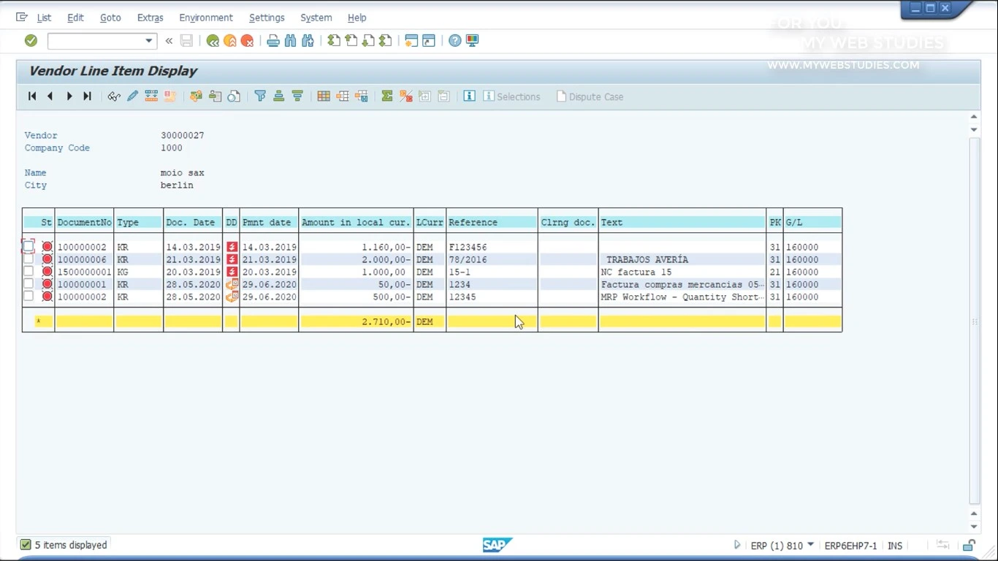Display document with the glasses icon

pyautogui.click(x=114, y=96)
